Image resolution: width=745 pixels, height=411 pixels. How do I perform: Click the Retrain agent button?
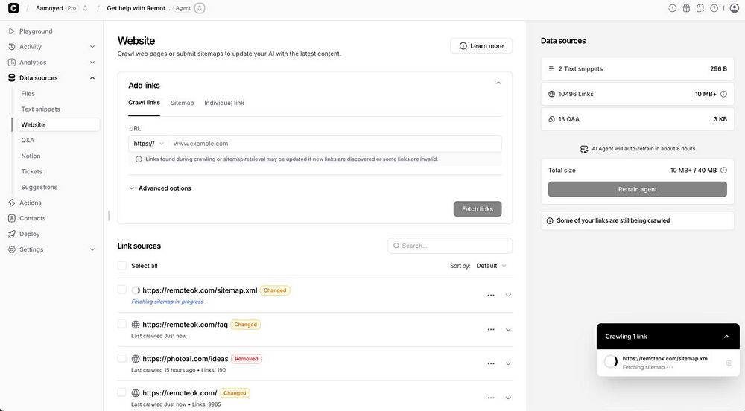click(x=637, y=189)
